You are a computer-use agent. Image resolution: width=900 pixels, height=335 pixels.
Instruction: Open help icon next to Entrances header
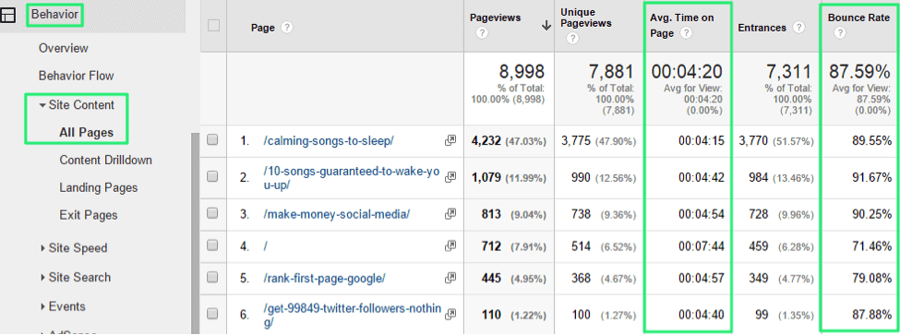click(x=799, y=28)
